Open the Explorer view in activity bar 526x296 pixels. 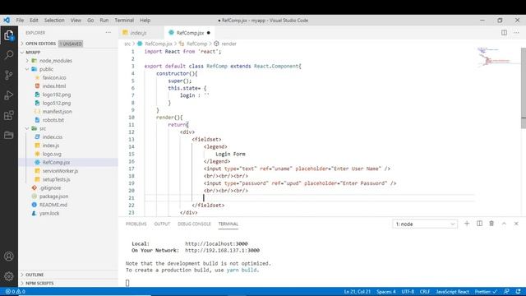pyautogui.click(x=9, y=35)
